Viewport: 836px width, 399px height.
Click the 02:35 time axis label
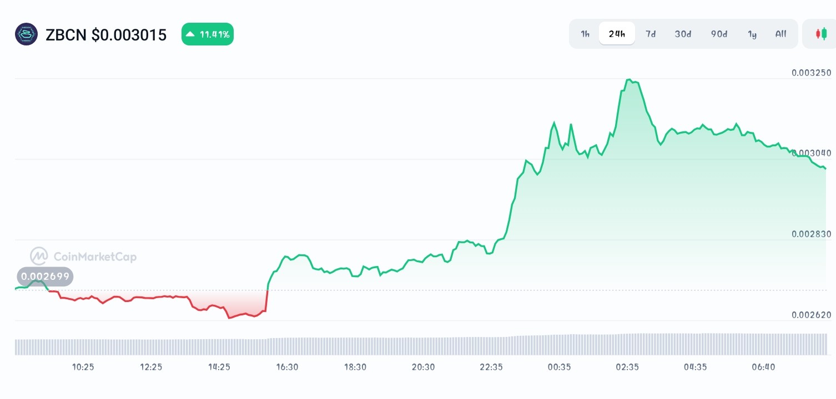627,367
